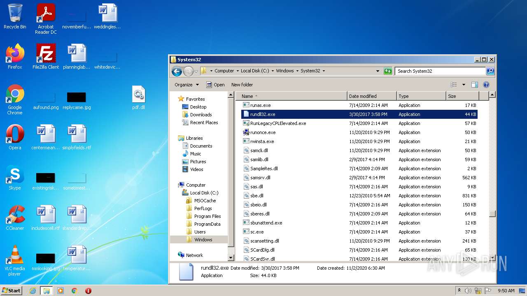The image size is (527, 296).
Task: Expand the System32 breadcrumb arrow
Action: [x=324, y=71]
